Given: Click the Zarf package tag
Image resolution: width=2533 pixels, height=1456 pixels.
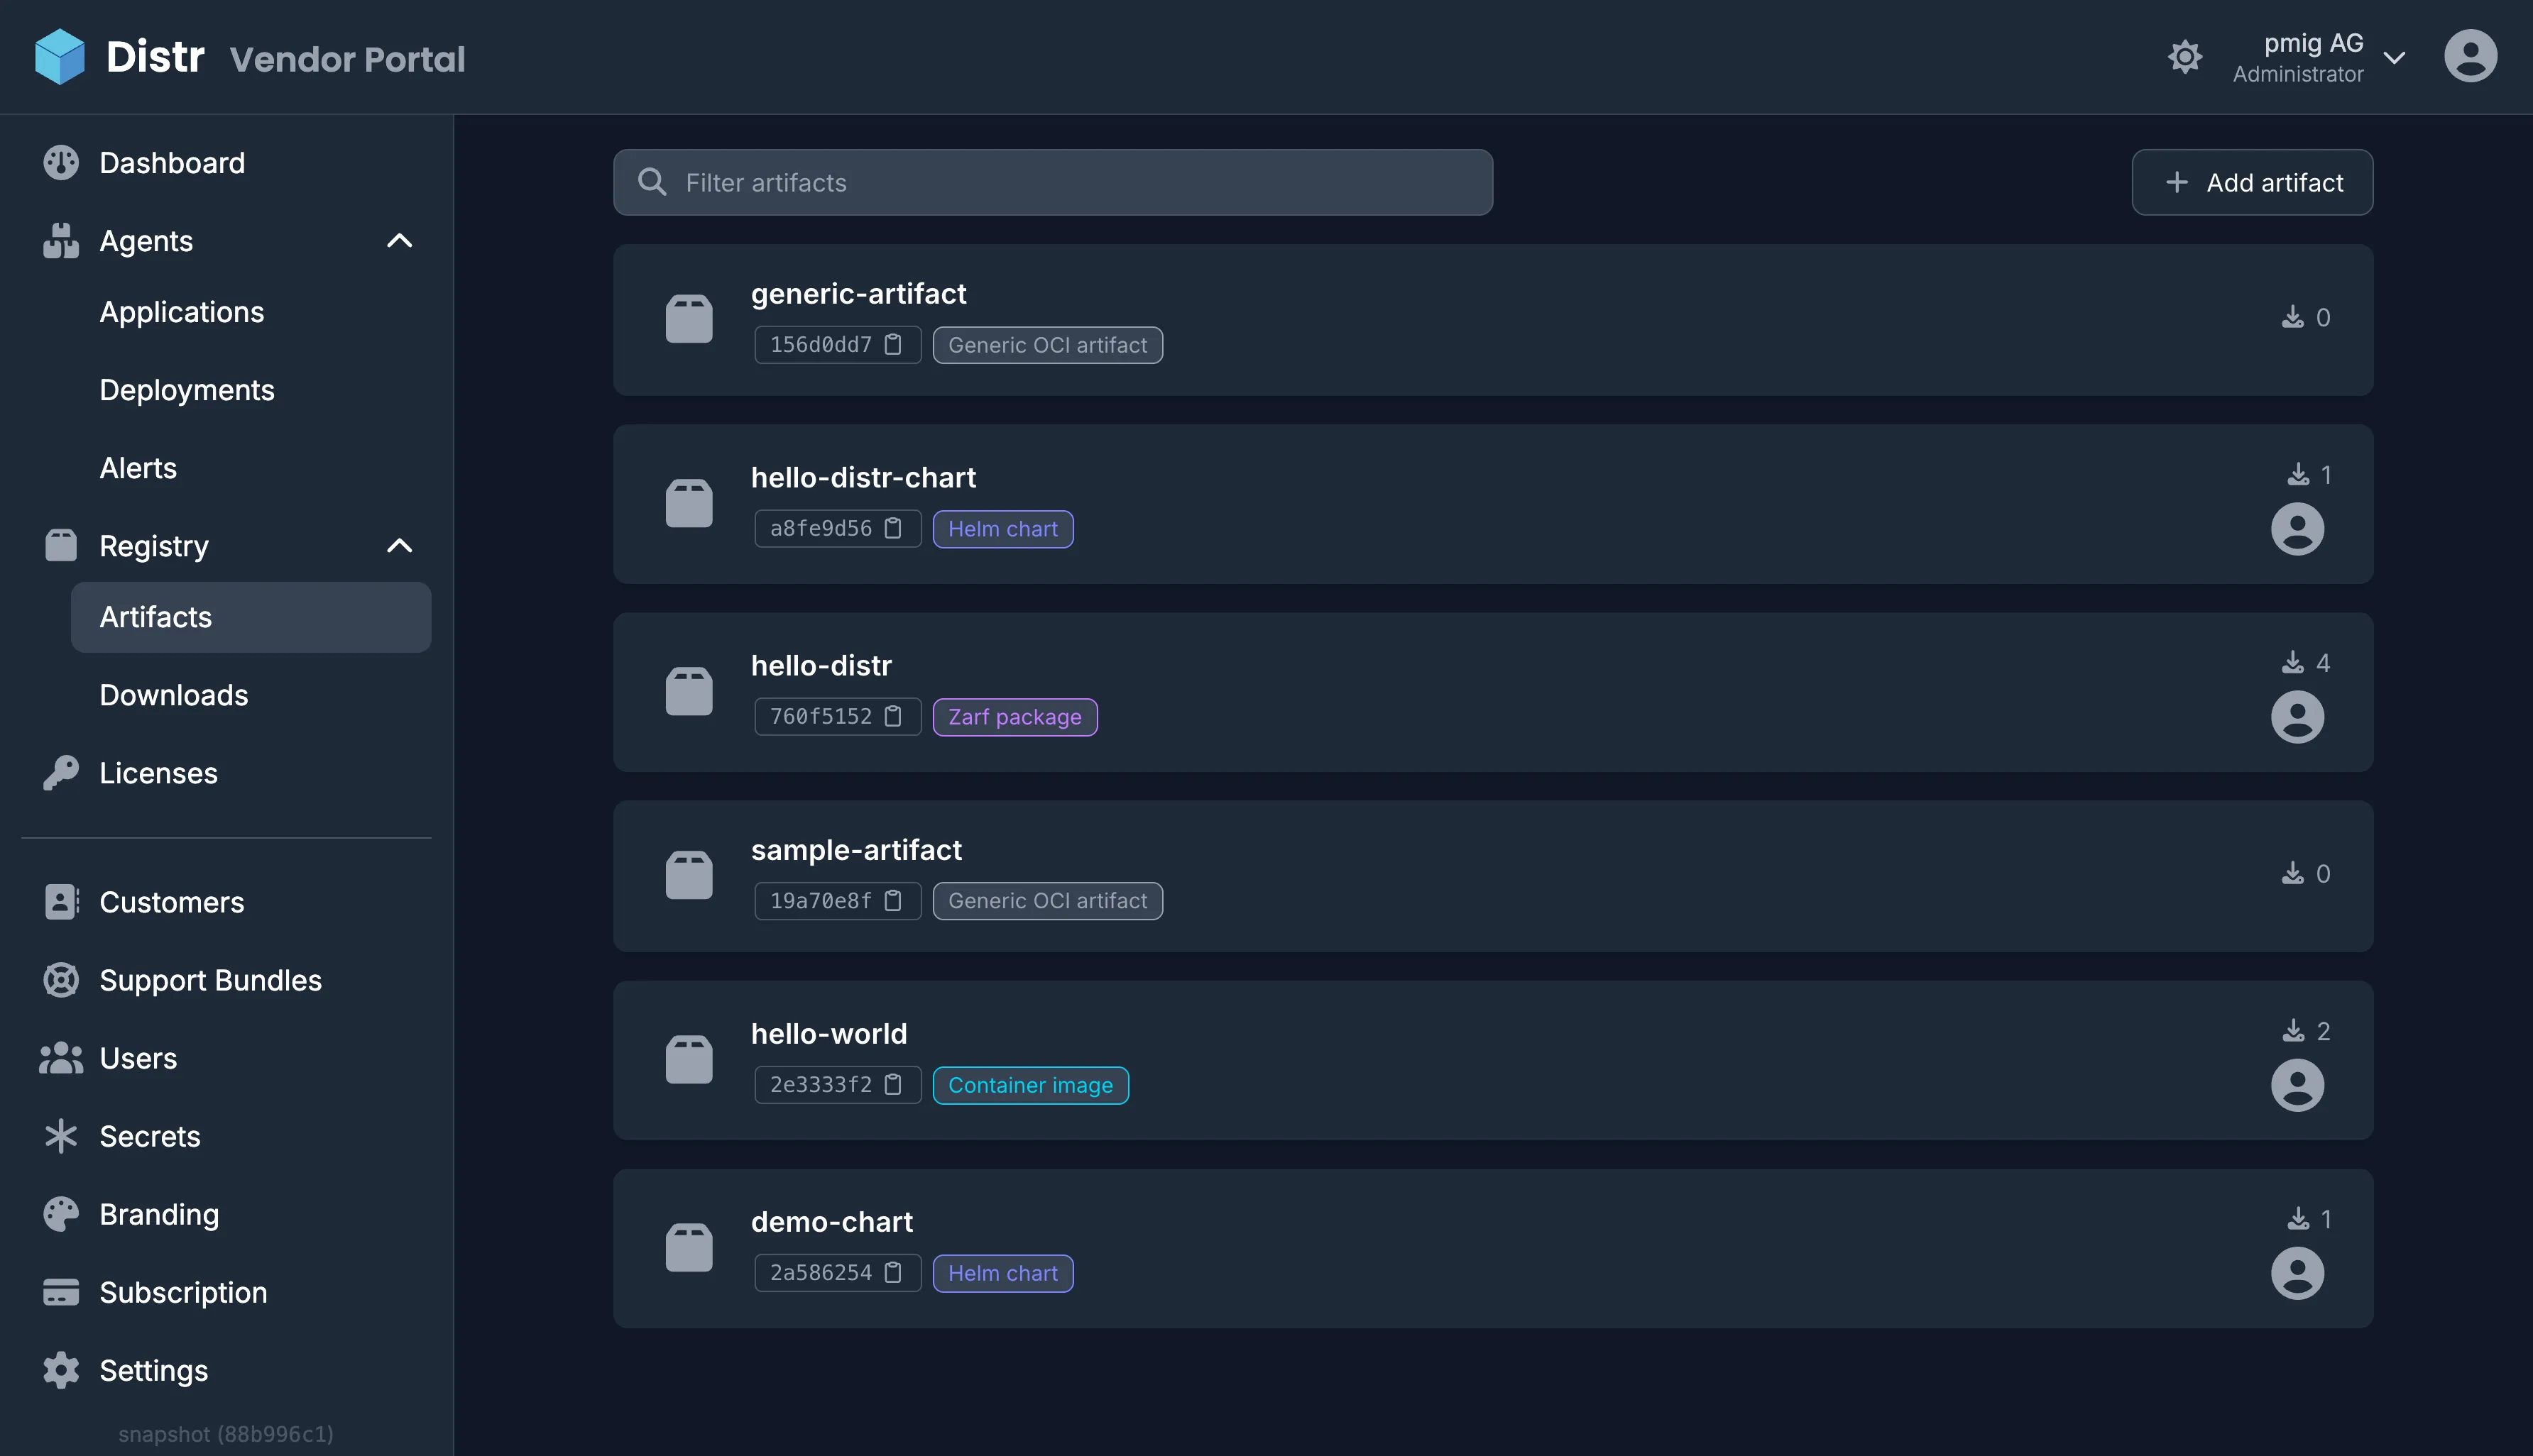Looking at the screenshot, I should 1014,717.
